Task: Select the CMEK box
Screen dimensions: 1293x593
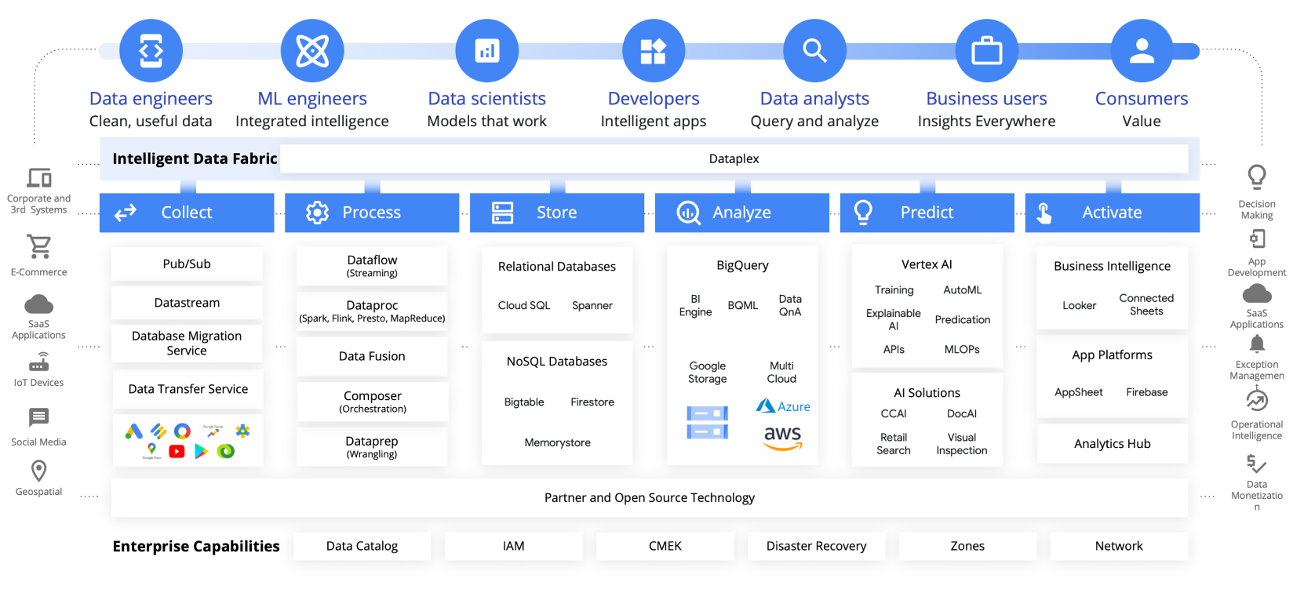Action: [x=665, y=547]
